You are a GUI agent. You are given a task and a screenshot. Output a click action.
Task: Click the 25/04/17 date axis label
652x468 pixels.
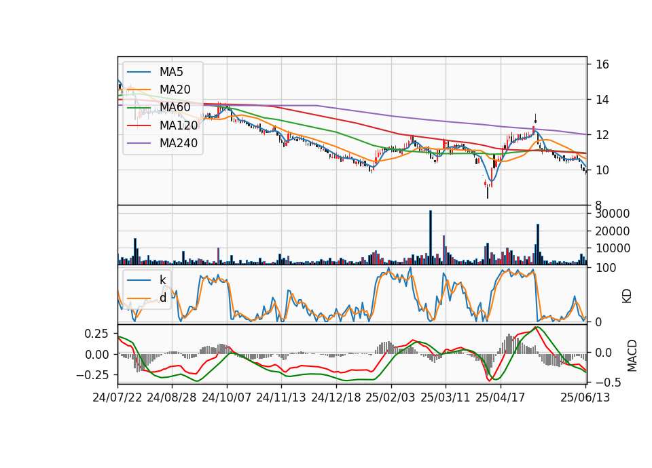pos(501,397)
